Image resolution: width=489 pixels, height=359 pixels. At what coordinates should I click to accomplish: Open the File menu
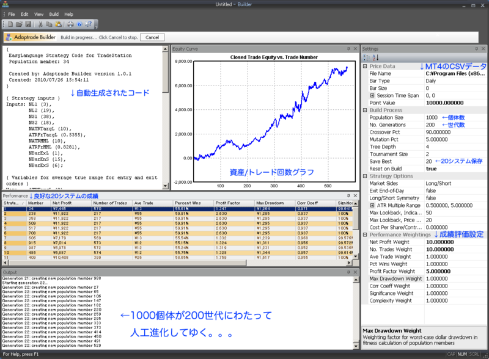click(12, 14)
